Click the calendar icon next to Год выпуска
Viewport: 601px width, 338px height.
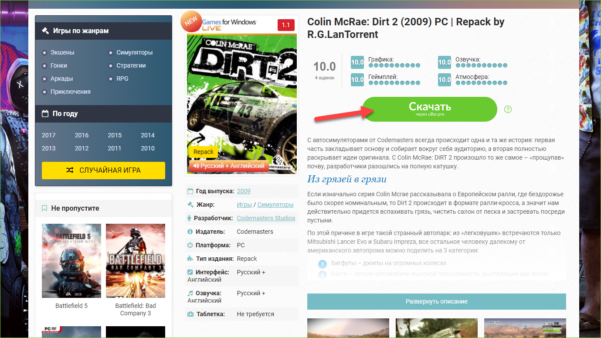click(x=190, y=191)
